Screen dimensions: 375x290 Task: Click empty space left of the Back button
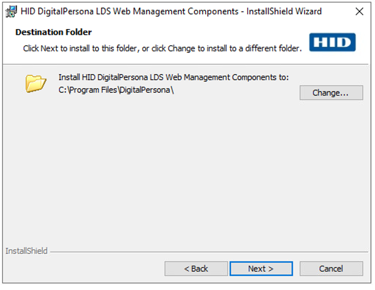[85, 268]
